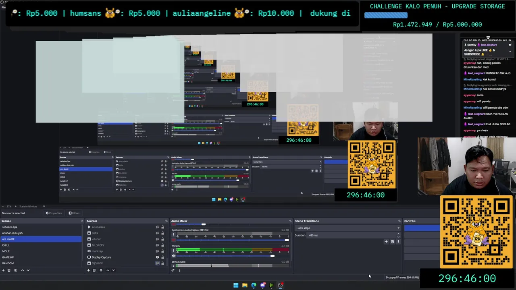Select the sebelum lipe scene
The height and width of the screenshot is (290, 516).
click(41, 227)
